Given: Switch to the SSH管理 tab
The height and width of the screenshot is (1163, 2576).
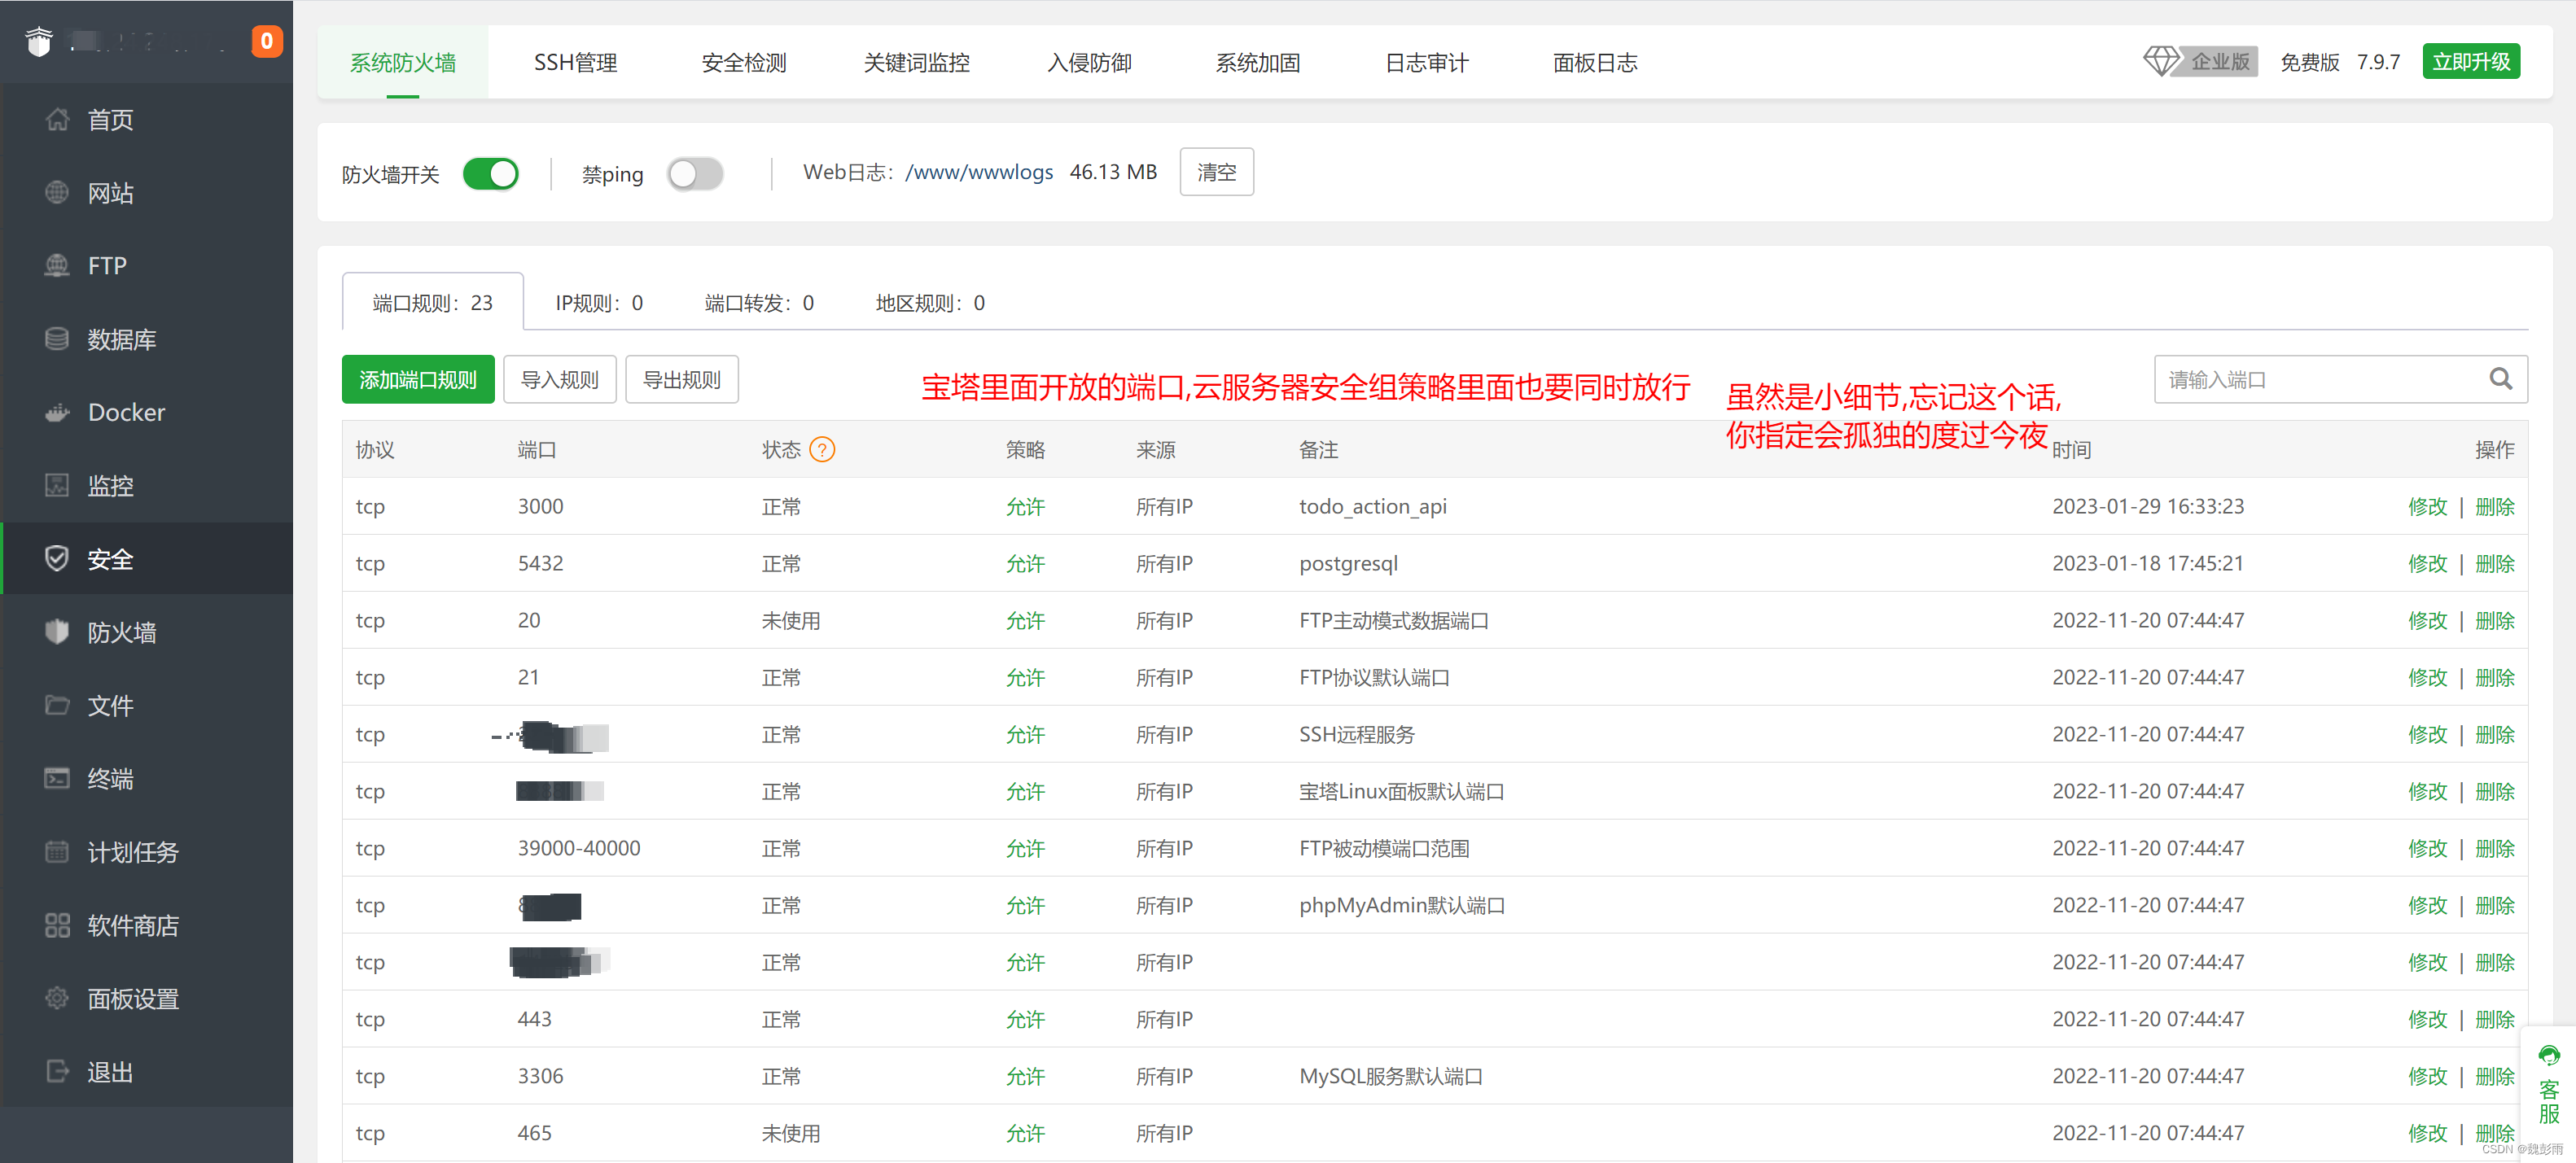Looking at the screenshot, I should [x=575, y=63].
